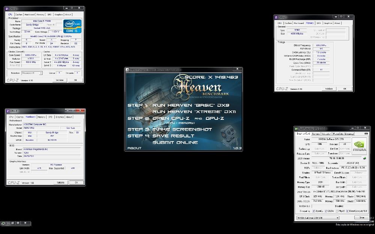375x234 pixels.
Task: Click the GPU-Z title bar icon
Action: 296,128
